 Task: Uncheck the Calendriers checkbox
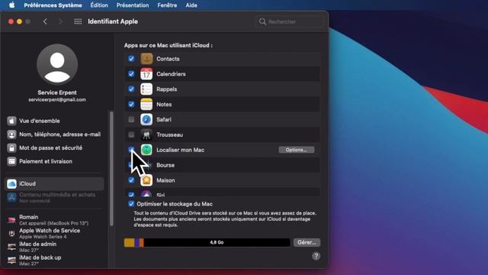(131, 74)
